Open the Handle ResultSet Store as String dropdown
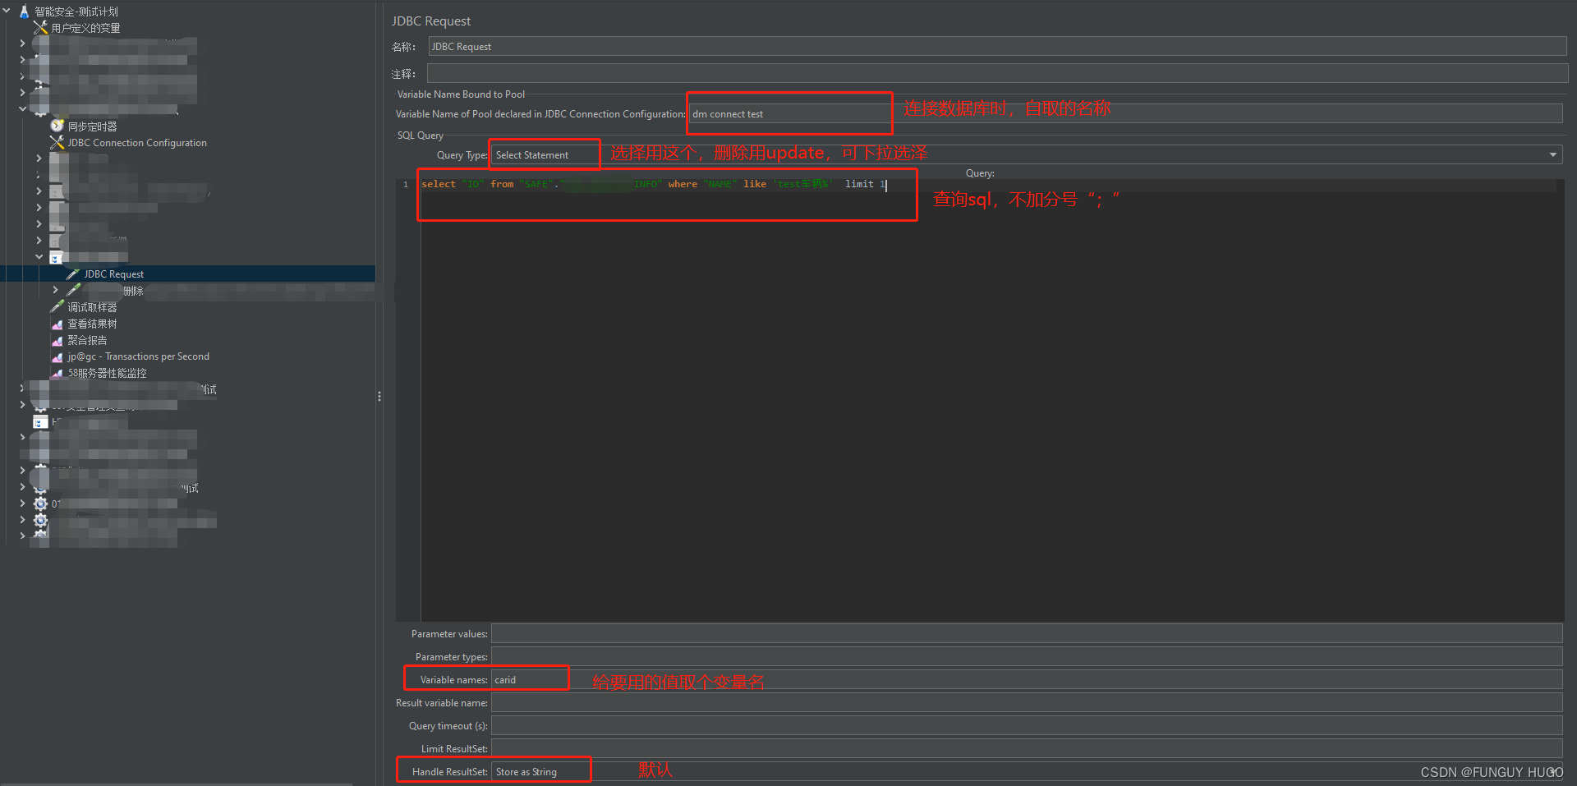The image size is (1577, 786). tap(540, 770)
